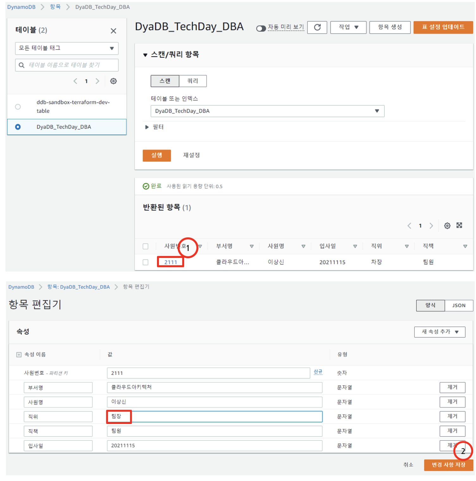The image size is (476, 481).
Task: Click DynamoDB breadcrumb in item editor
Action: point(21,287)
